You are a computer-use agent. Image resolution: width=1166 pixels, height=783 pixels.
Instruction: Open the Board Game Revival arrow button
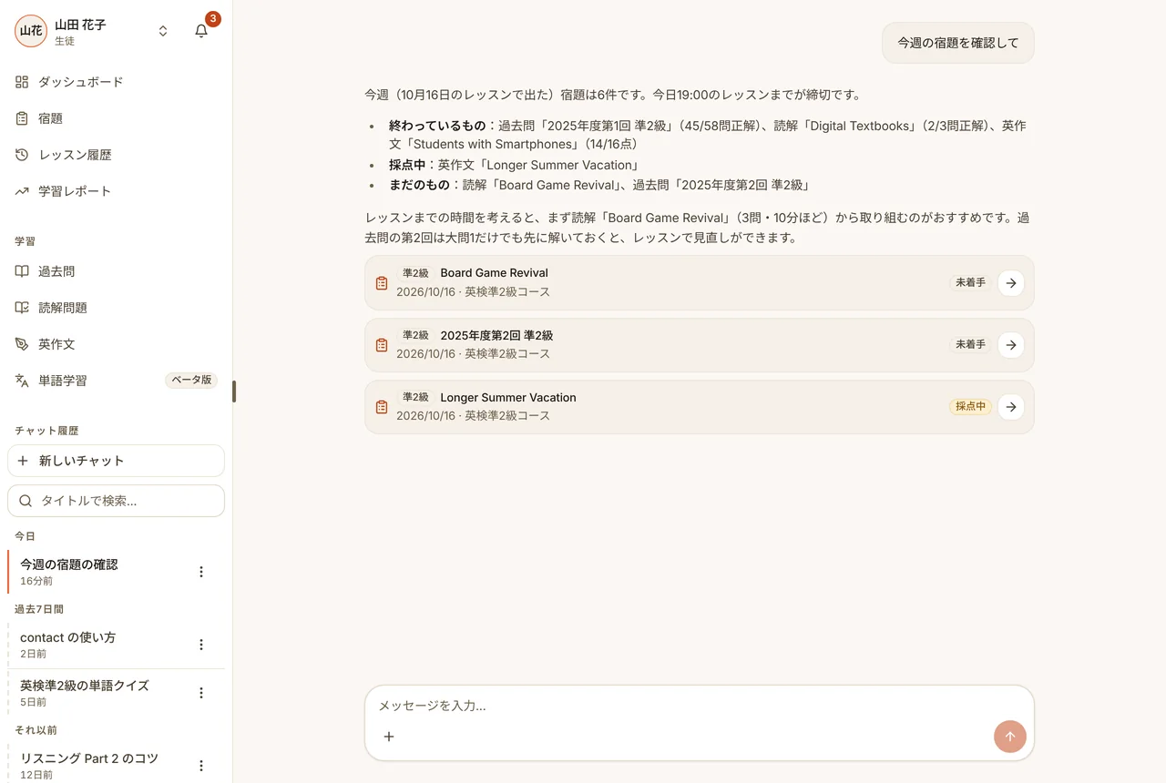tap(1011, 283)
